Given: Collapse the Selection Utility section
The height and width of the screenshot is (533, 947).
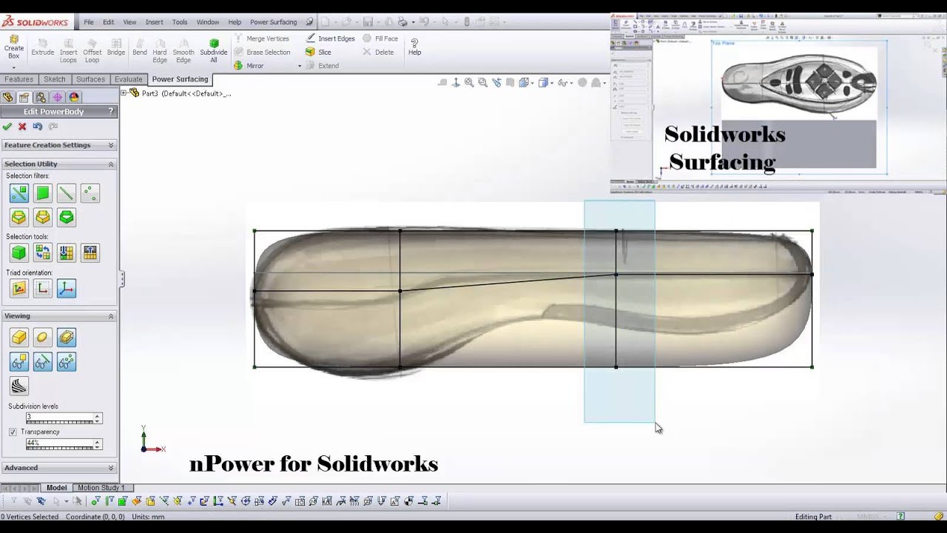Looking at the screenshot, I should 111,164.
